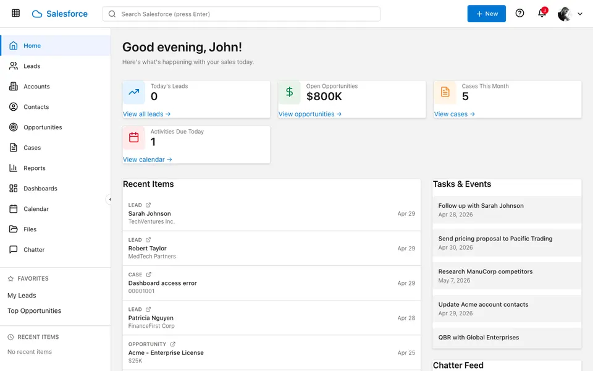Click the Files folder icon
Viewport: 593px width, 371px height.
pyautogui.click(x=13, y=229)
